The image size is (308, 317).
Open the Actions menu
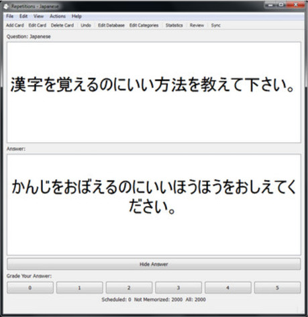(58, 16)
